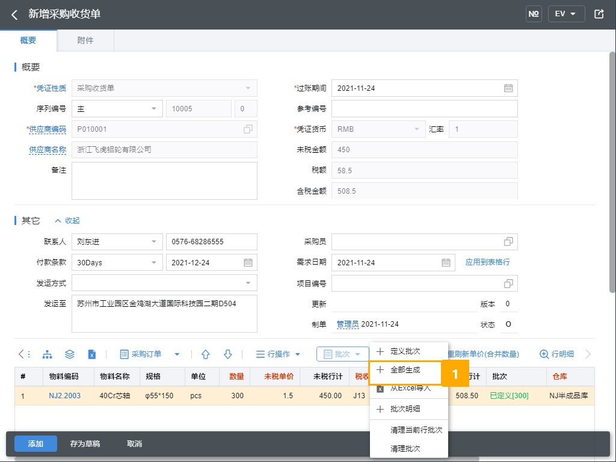
Task: Click the 添加 button
Action: (x=35, y=443)
